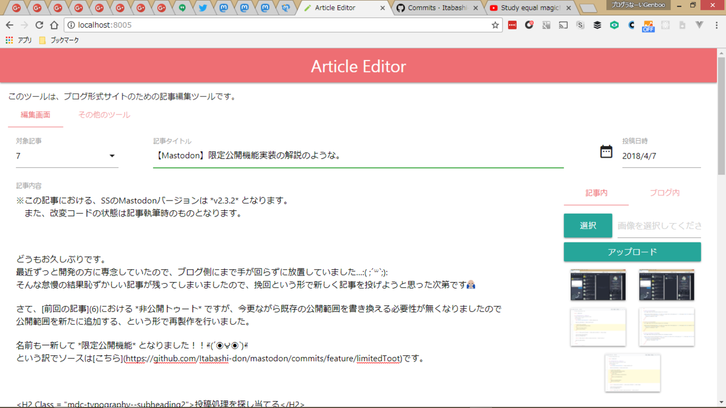This screenshot has height=408, width=726.
Task: Open the calendar date picker icon
Action: (606, 151)
